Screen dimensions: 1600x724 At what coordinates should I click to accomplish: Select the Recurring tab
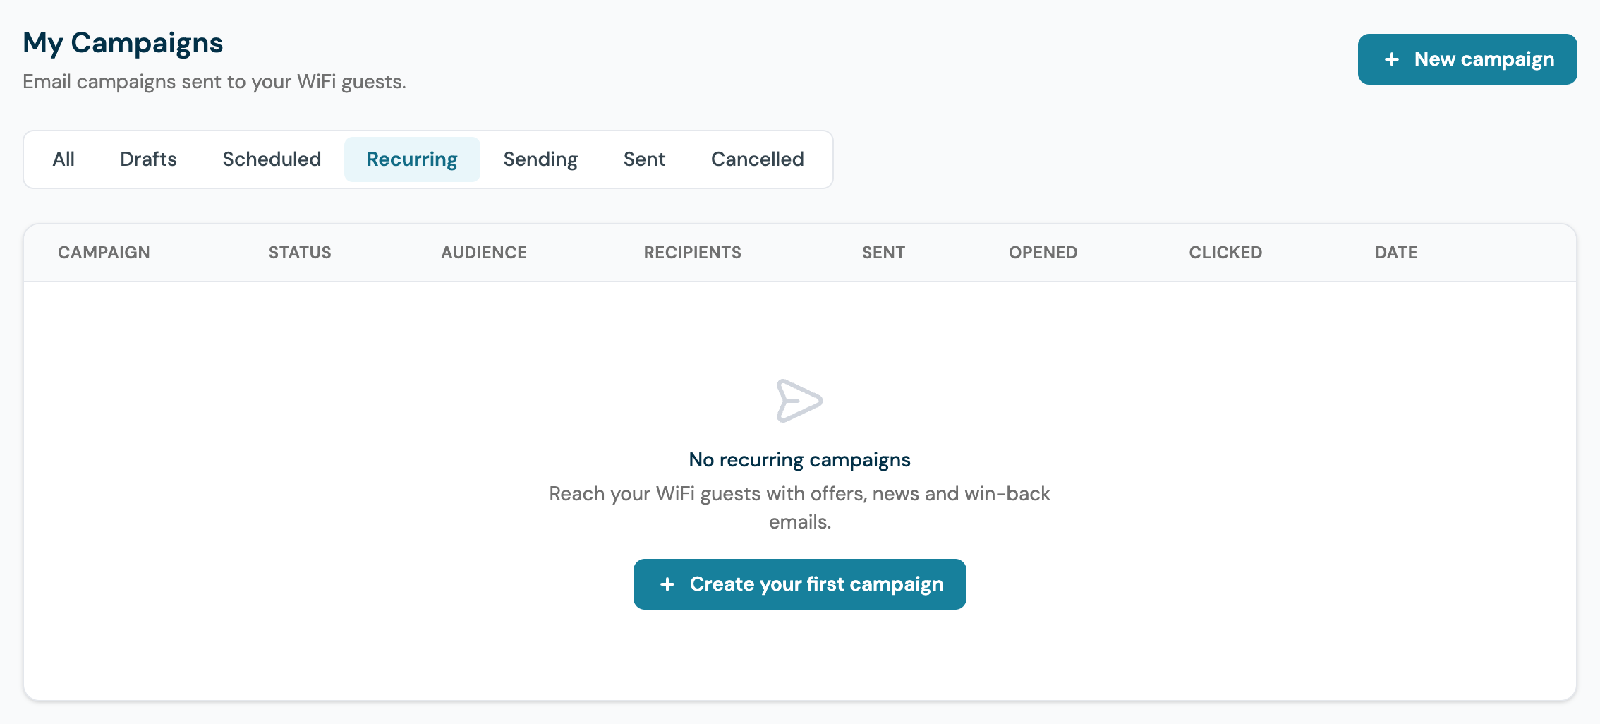[412, 159]
